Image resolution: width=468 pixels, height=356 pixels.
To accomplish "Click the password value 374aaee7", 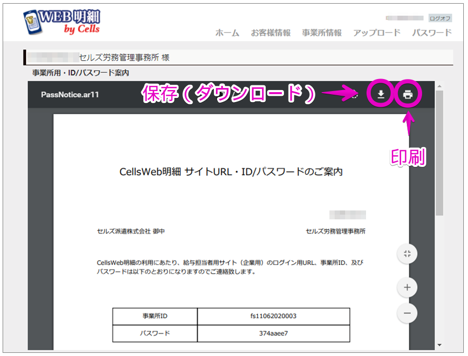I will 273,333.
